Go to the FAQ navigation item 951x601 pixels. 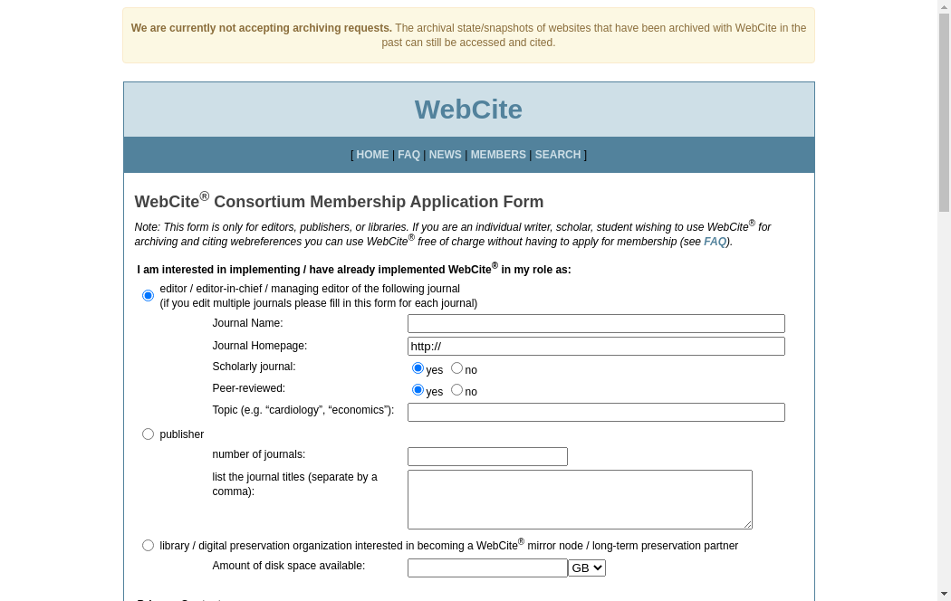[x=408, y=155]
